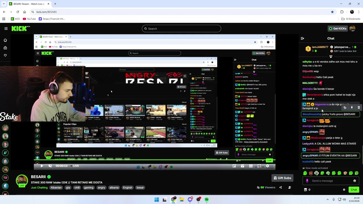Send message with green Chat button
Screen dimensions: 363x204
point(354,190)
